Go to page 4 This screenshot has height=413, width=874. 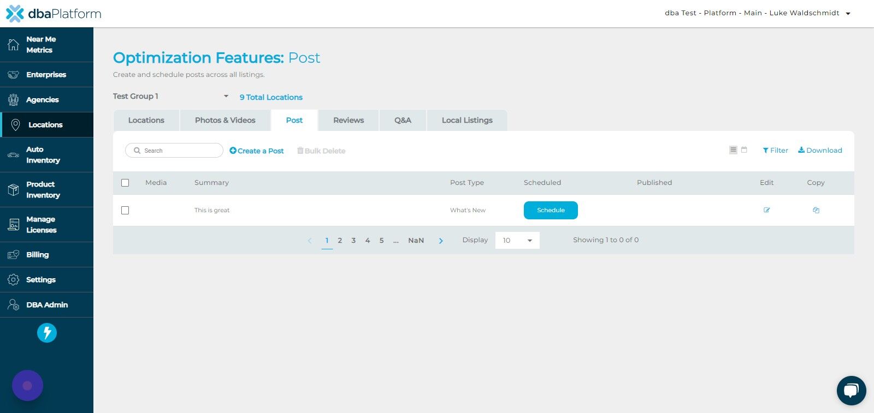pos(368,241)
